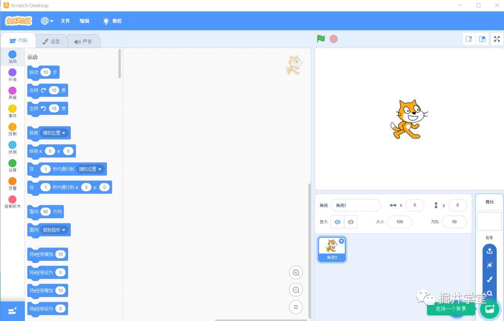Paint a new backdrop

pyautogui.click(x=490, y=279)
